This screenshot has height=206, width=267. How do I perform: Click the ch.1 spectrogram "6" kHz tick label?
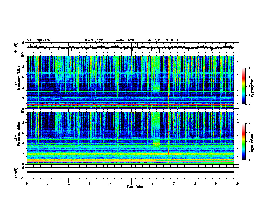(23, 77)
